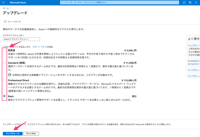200x137 pixels.
Task: Open the 30 日以内 FAQ link
Action: pyautogui.click(x=194, y=63)
